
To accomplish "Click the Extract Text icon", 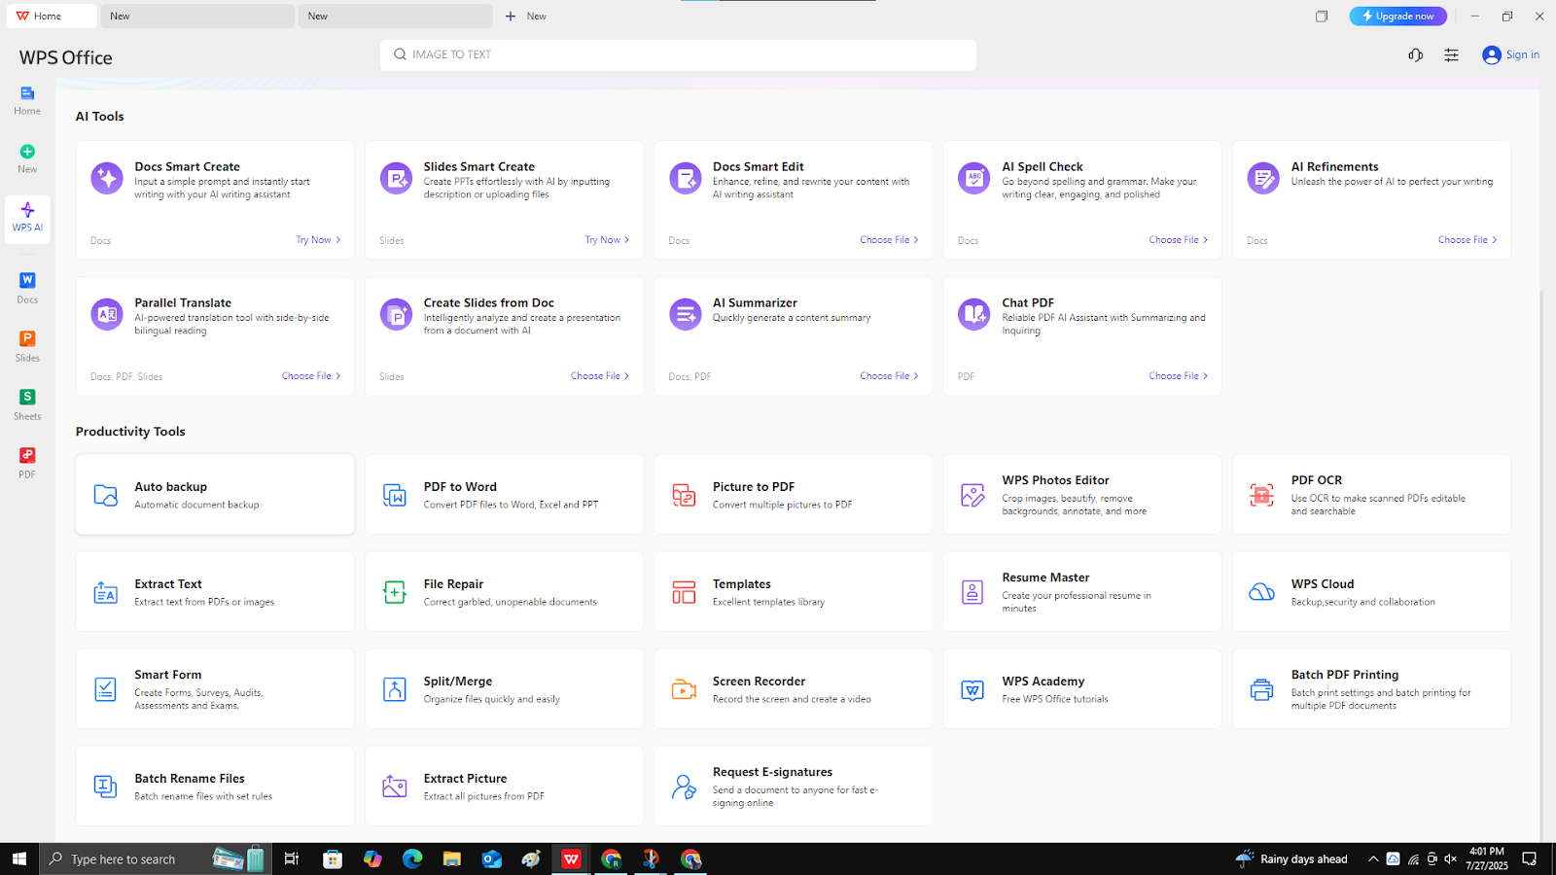I will (106, 592).
